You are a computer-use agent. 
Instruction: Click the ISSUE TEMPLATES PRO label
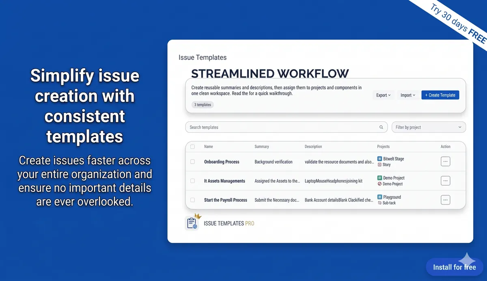[x=229, y=223]
